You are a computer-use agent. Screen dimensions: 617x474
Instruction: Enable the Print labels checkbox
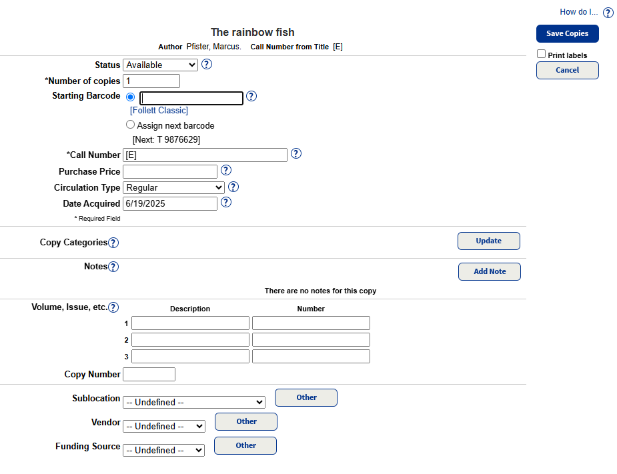542,54
